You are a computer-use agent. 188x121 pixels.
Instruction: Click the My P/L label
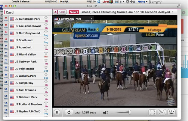64,1
